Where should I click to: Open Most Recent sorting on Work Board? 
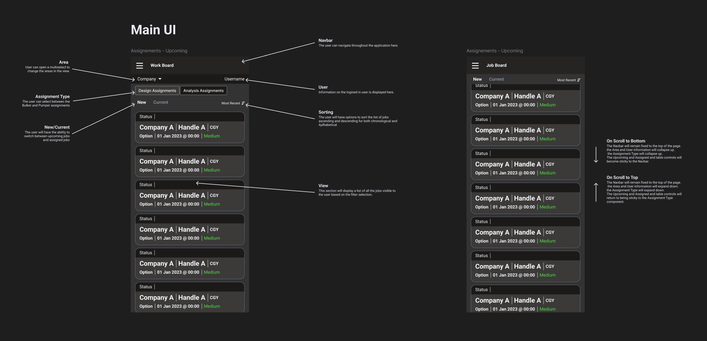coord(231,103)
